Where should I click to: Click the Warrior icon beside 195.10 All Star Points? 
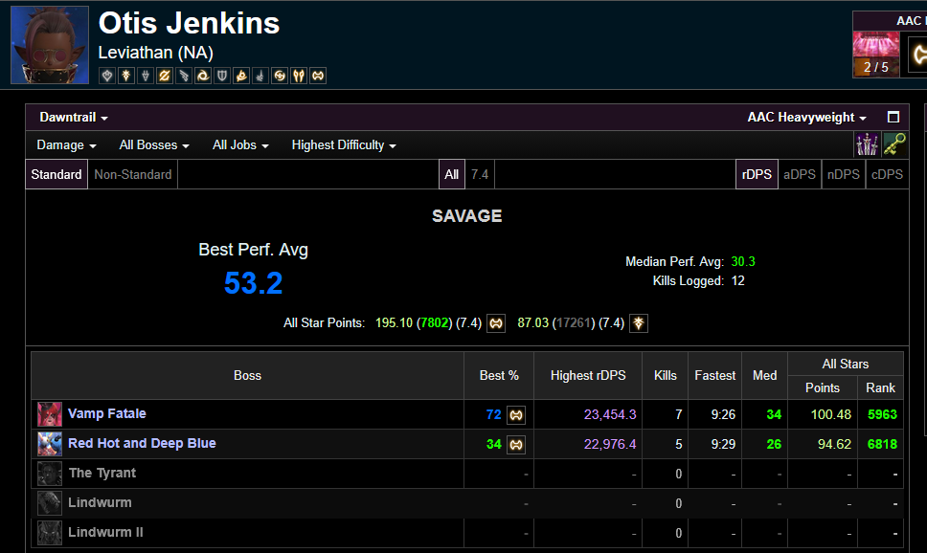pos(496,323)
